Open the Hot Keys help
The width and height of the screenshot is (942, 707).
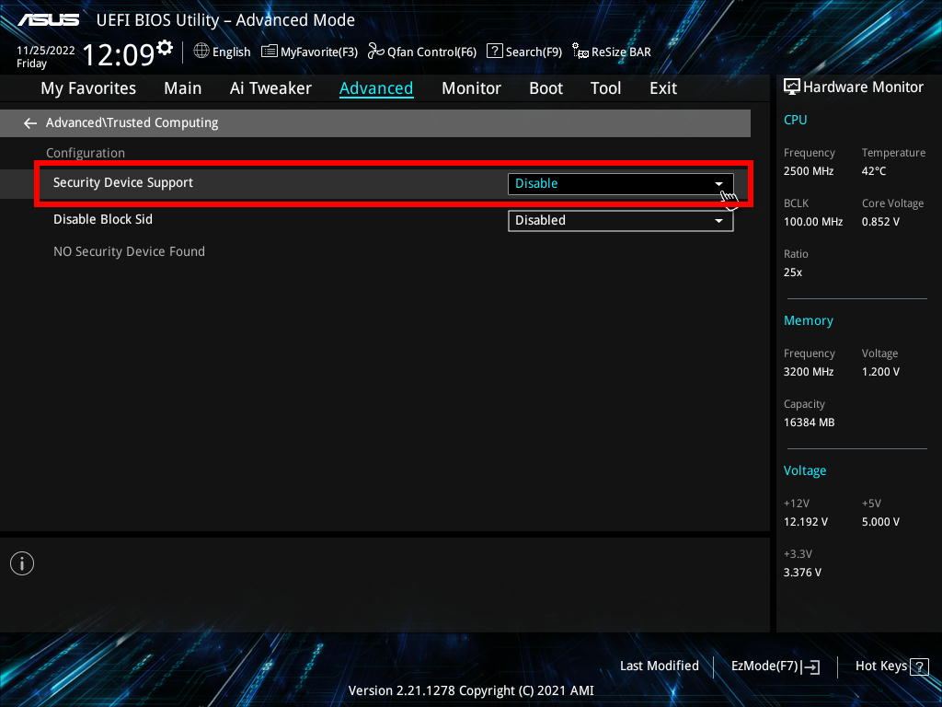point(891,666)
